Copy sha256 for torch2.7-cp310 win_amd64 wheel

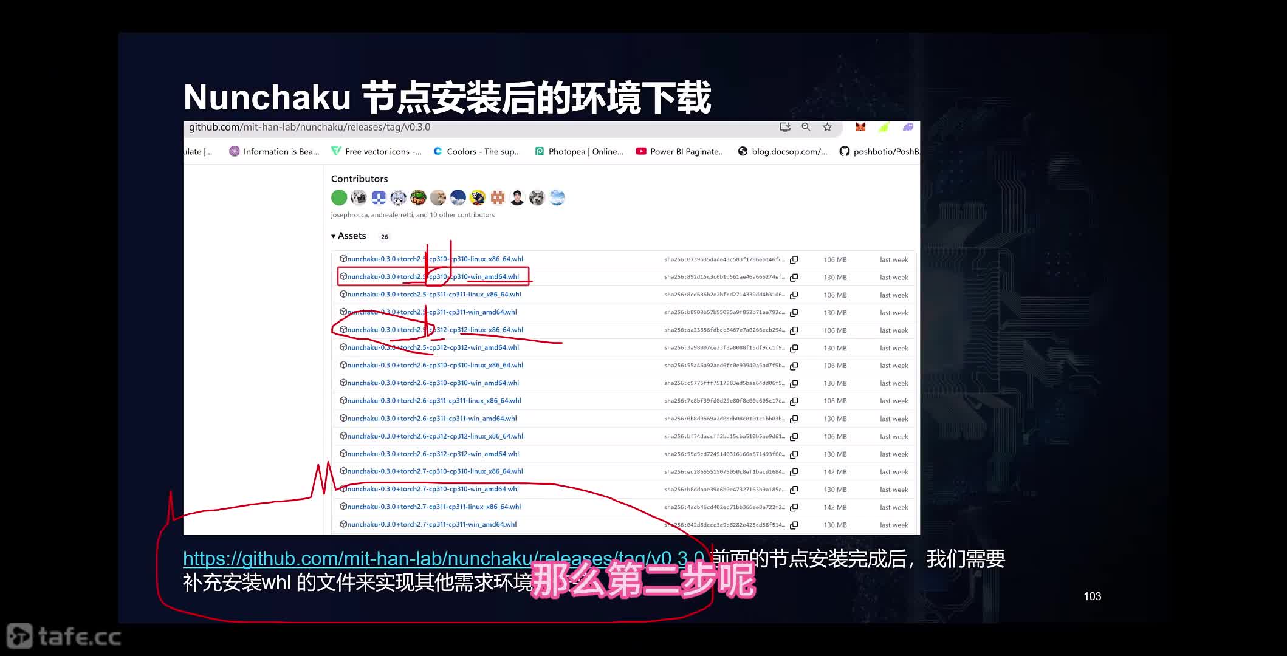coord(794,490)
